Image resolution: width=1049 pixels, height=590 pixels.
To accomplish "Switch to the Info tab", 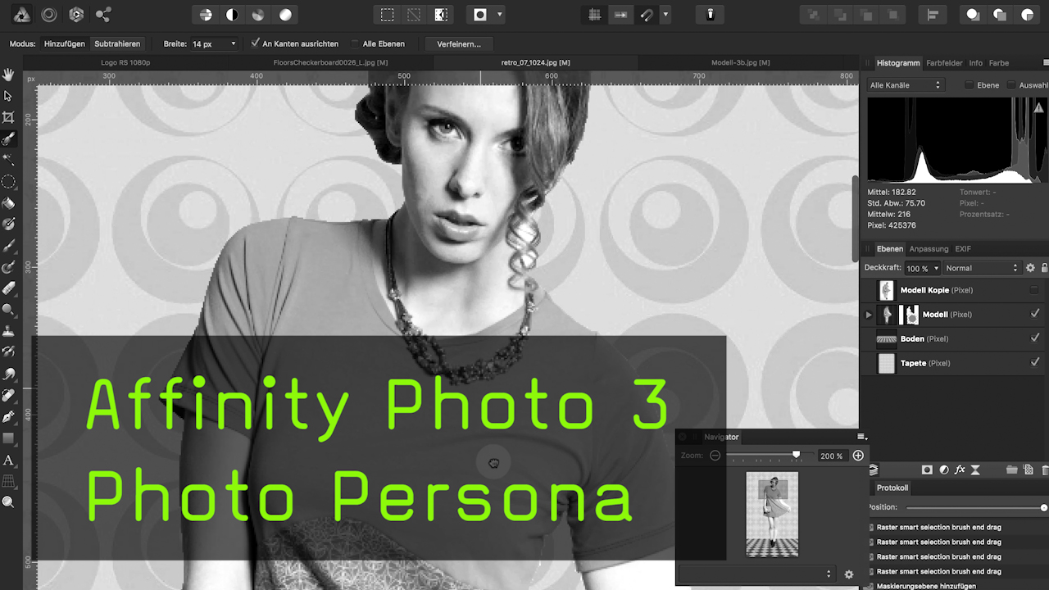I will (x=975, y=63).
